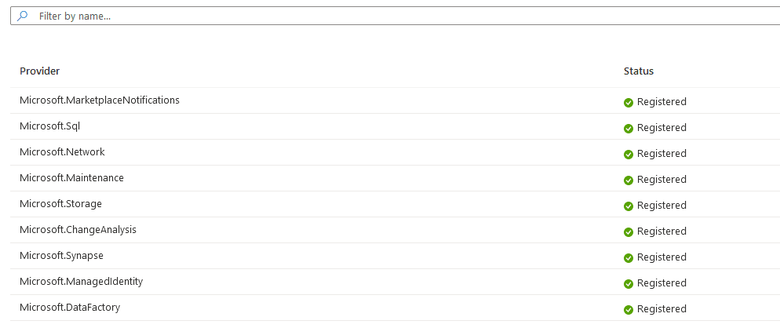
Task: Click the Status column header
Action: 638,71
